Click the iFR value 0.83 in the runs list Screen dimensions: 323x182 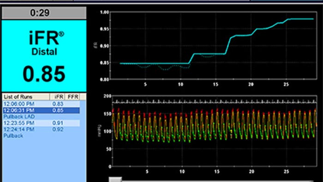(x=58, y=103)
